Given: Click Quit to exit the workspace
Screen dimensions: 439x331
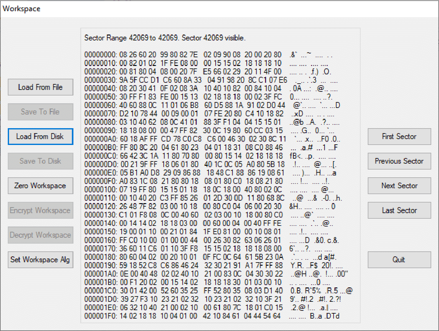Looking at the screenshot, I should (399, 260).
